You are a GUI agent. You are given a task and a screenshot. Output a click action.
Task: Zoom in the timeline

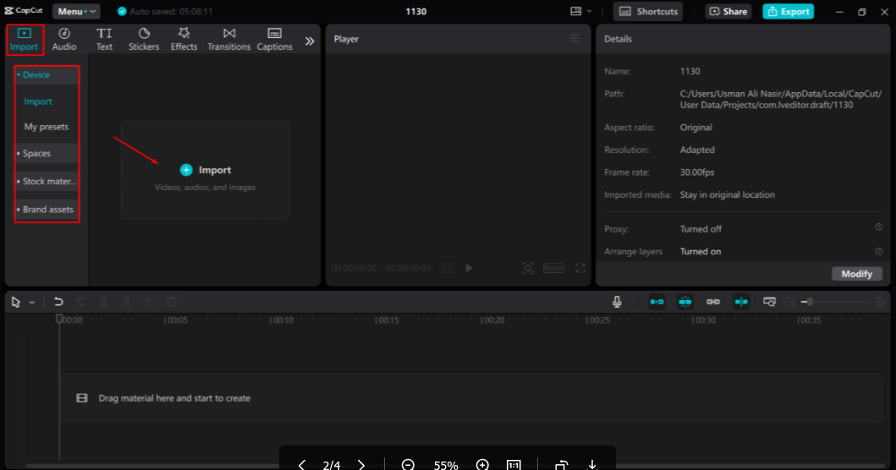point(880,302)
